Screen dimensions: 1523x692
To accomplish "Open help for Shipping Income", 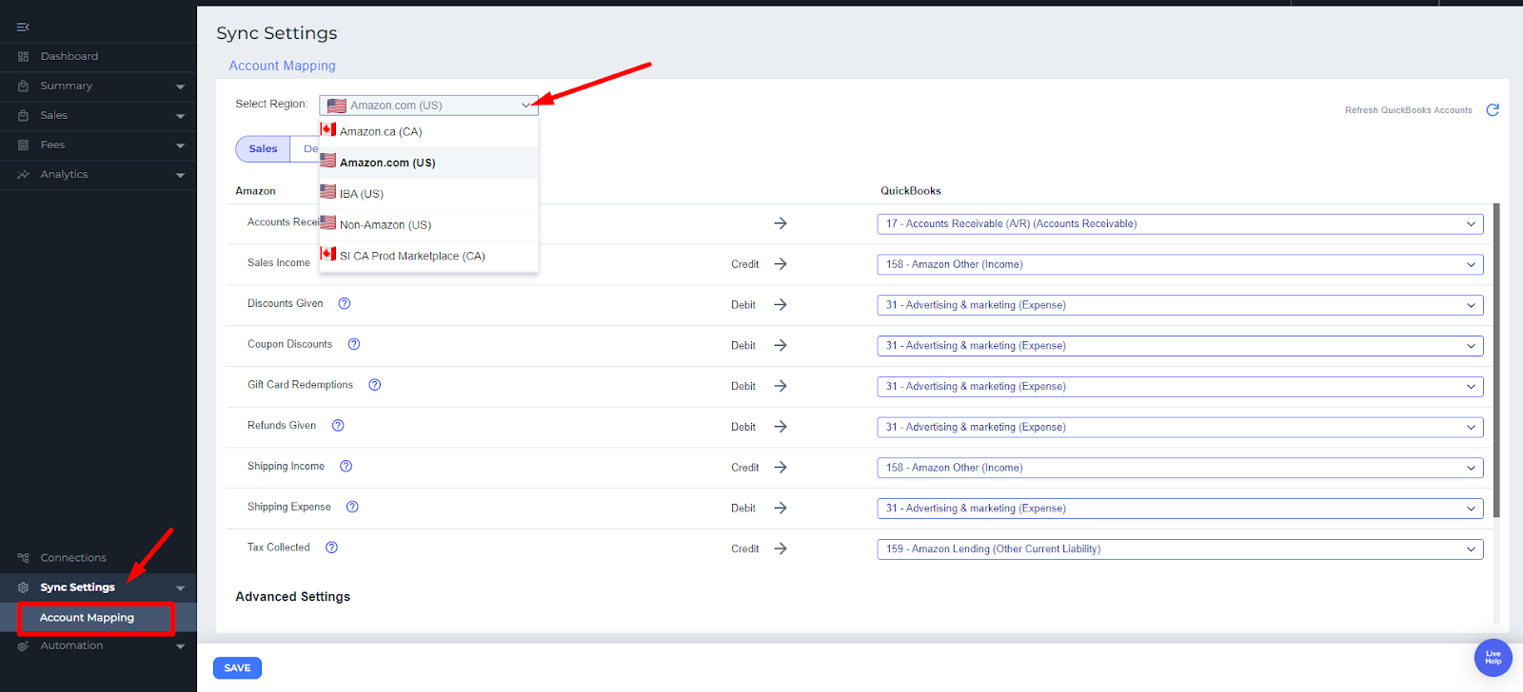I will pyautogui.click(x=346, y=467).
